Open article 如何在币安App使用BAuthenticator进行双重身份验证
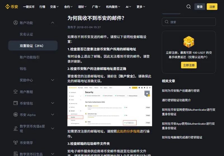This screenshot has width=224, height=156. pos(188,126)
